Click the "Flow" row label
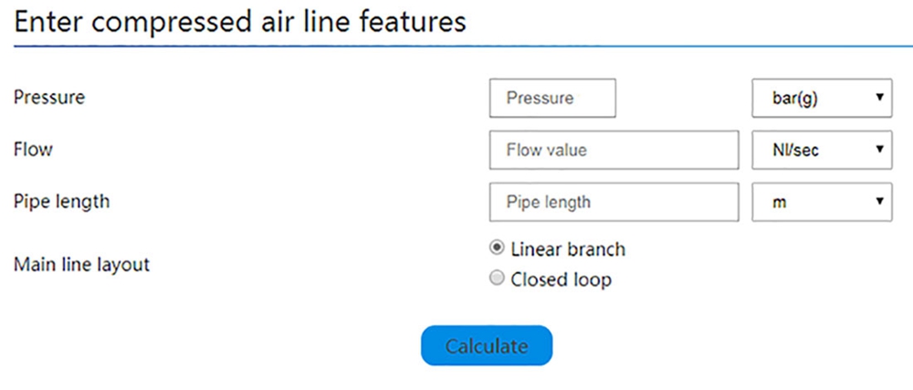Screen dimensions: 913x390 [33, 149]
